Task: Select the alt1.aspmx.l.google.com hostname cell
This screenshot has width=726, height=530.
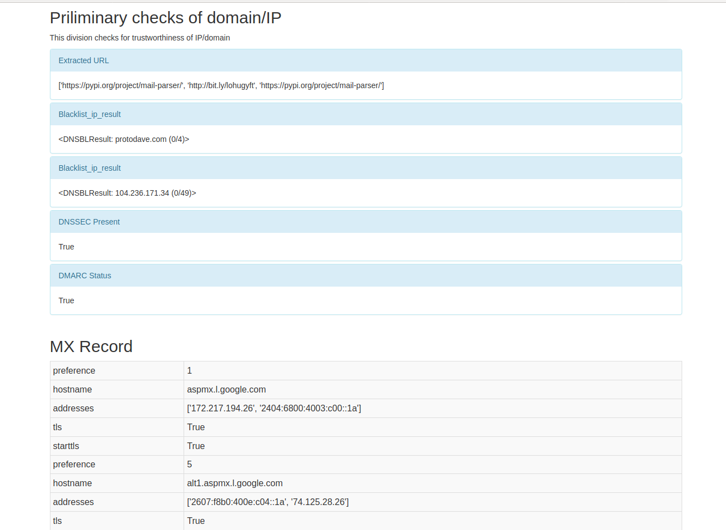Action: pos(235,483)
